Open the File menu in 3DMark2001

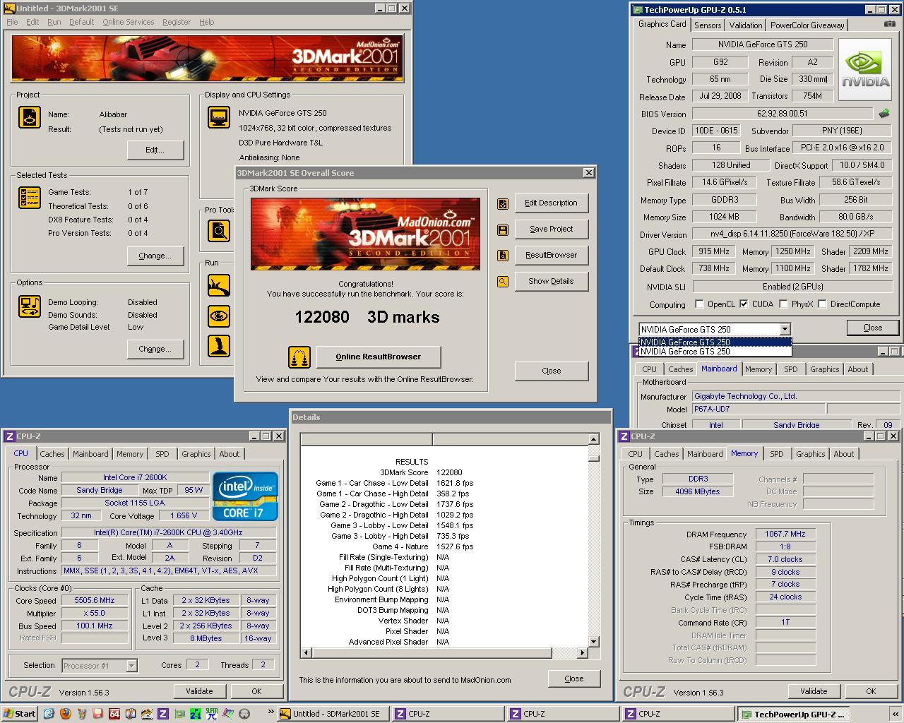(x=12, y=22)
